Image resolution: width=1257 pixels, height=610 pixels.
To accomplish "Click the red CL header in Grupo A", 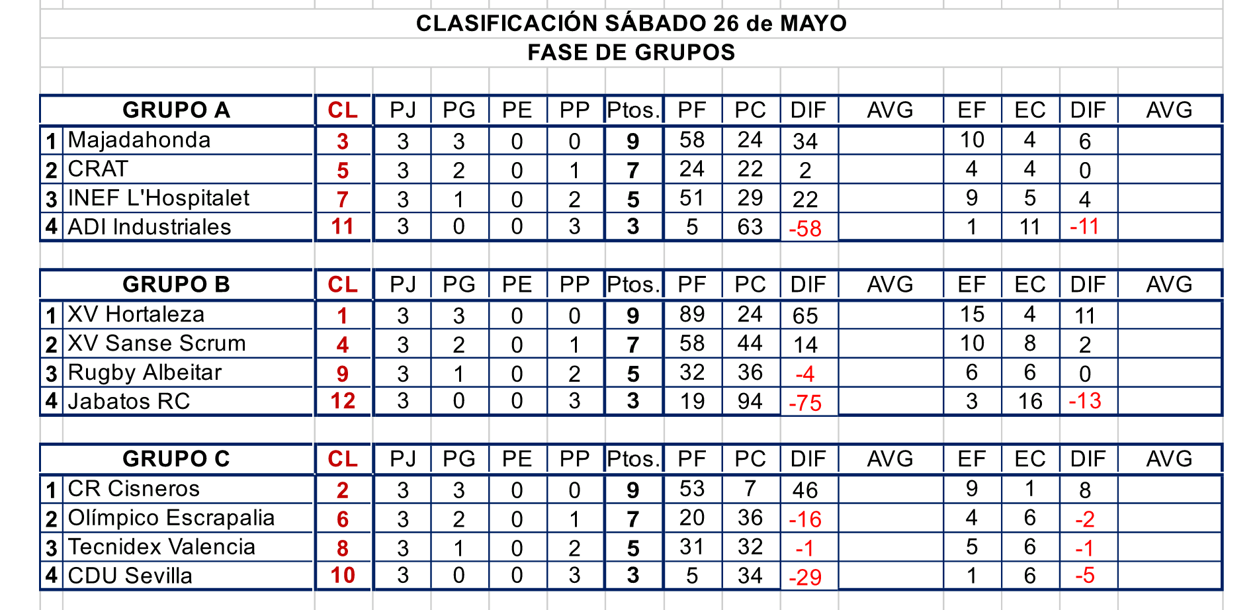I will click(x=343, y=110).
